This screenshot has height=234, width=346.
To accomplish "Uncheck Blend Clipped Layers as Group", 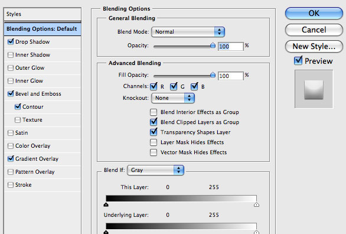I will [154, 122].
